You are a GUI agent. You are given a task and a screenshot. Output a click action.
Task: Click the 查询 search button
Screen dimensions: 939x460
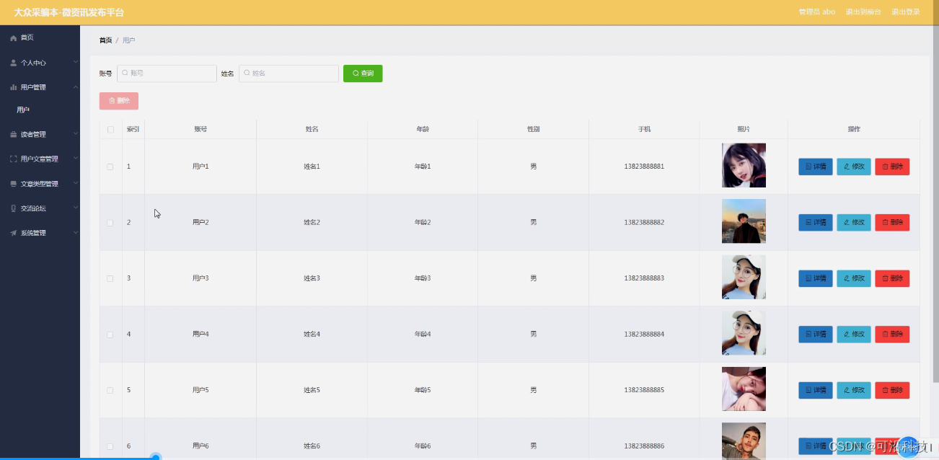[x=363, y=74]
